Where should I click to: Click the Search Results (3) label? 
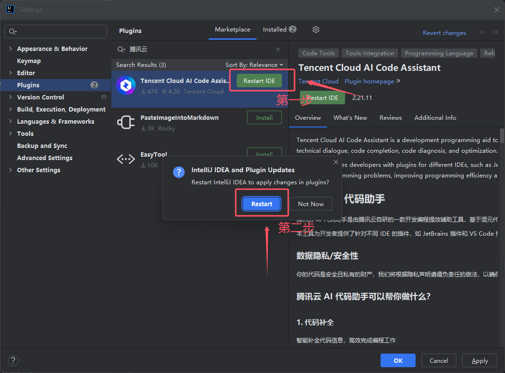coord(141,65)
